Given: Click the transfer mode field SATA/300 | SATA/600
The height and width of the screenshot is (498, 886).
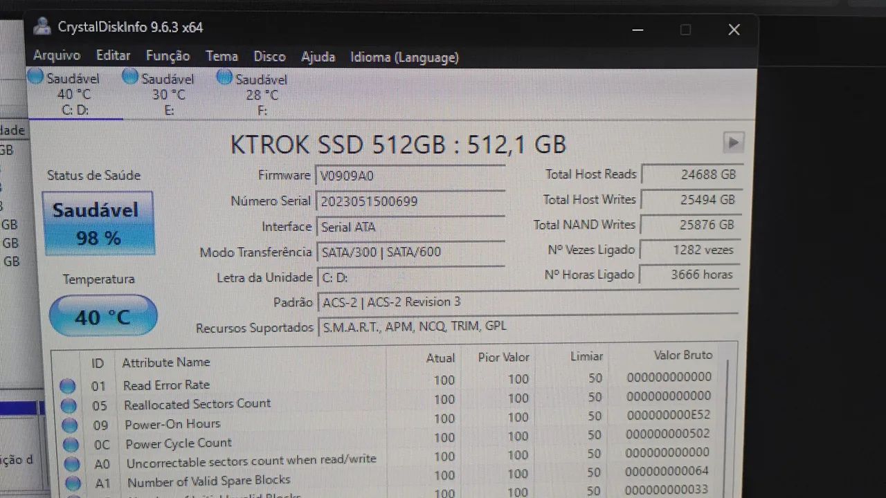Looking at the screenshot, I should [411, 252].
